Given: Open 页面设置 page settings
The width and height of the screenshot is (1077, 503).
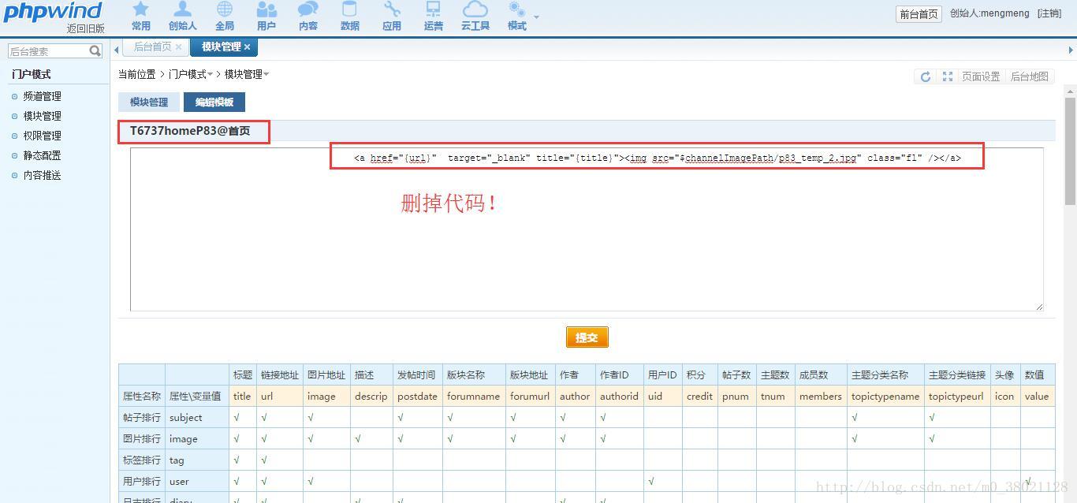Looking at the screenshot, I should [981, 76].
